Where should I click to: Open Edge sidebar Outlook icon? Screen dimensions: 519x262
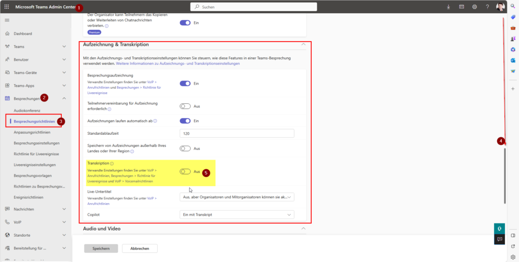513,60
